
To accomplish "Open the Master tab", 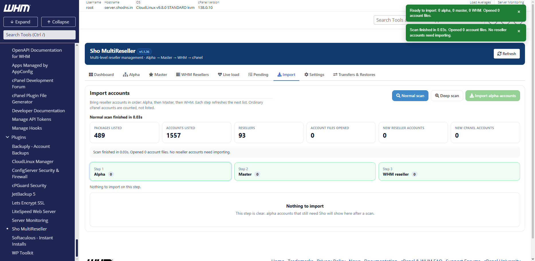I will (158, 75).
